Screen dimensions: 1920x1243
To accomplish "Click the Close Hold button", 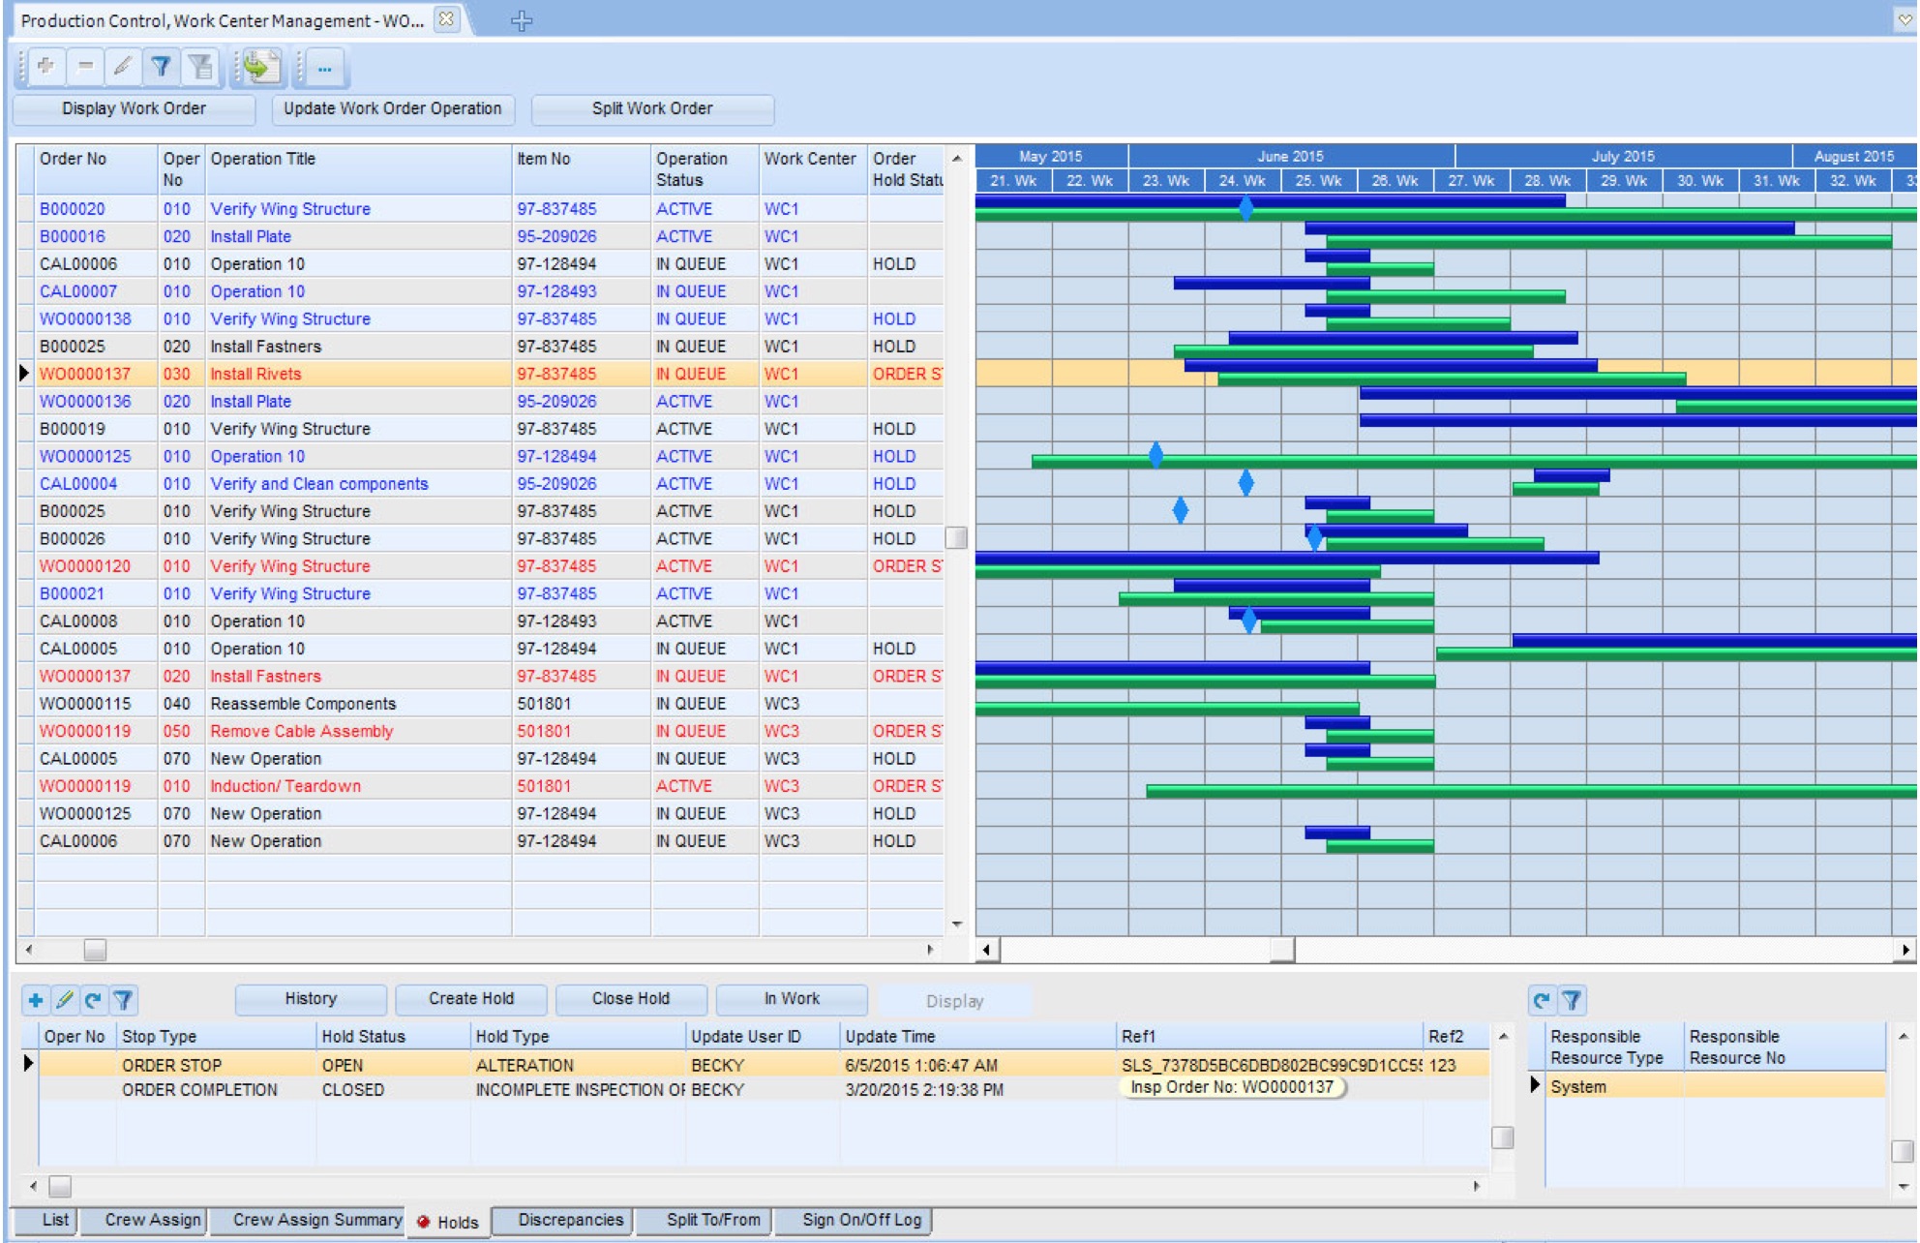I will click(631, 999).
